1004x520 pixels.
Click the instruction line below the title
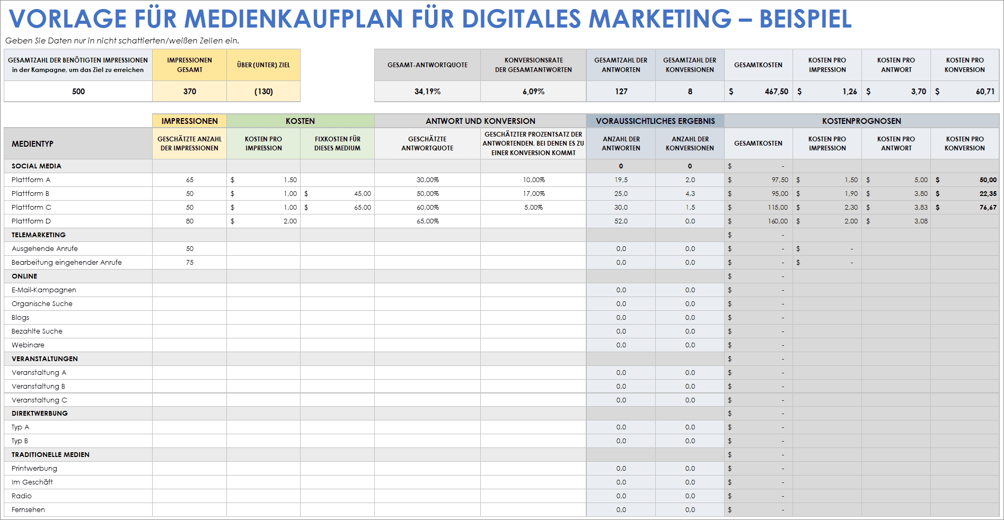[x=122, y=41]
